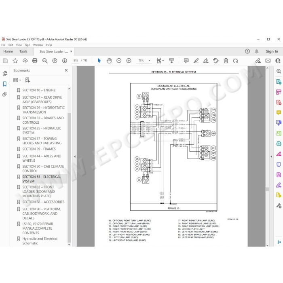Click the Zoom out minus icon
283x283 pixels.
[119, 61]
